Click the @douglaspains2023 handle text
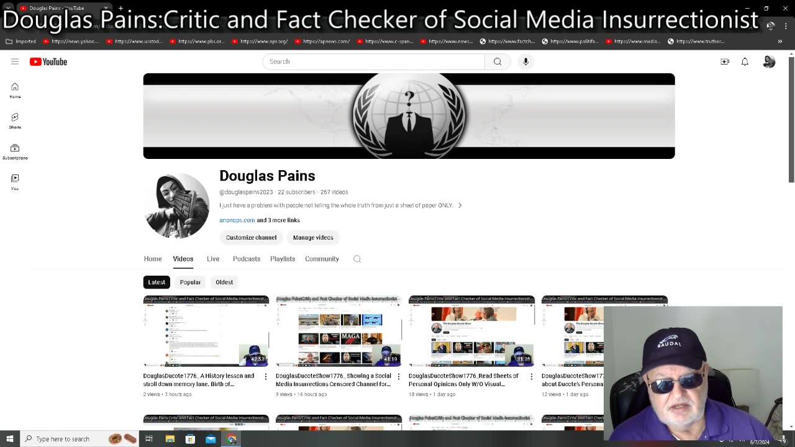 (246, 192)
